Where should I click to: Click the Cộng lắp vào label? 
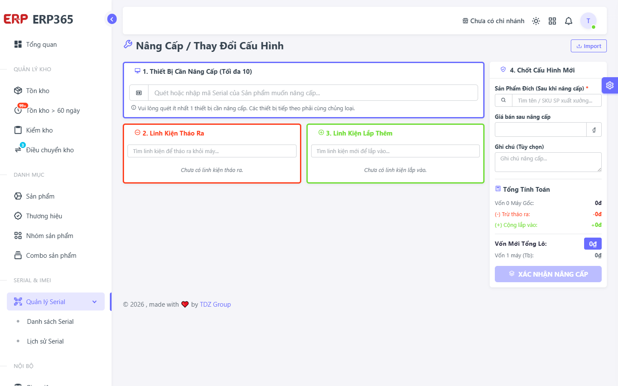516,225
